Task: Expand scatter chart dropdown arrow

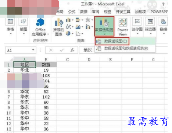Action: [82, 34]
